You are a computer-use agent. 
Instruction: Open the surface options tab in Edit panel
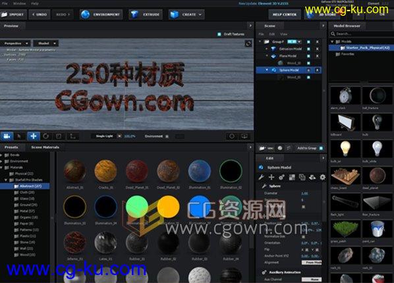click(312, 177)
